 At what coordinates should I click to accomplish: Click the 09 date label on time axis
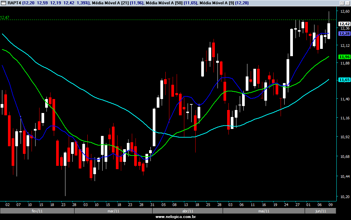(x=331, y=204)
